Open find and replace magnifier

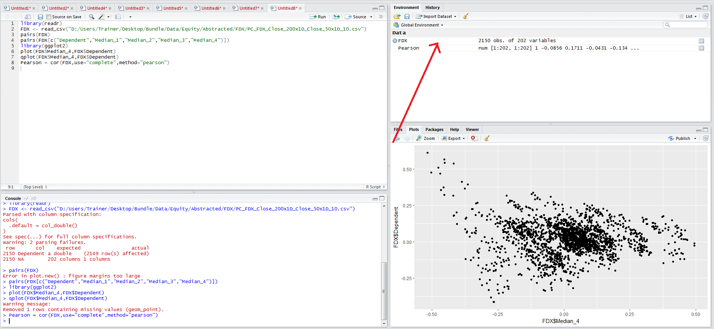pos(91,17)
